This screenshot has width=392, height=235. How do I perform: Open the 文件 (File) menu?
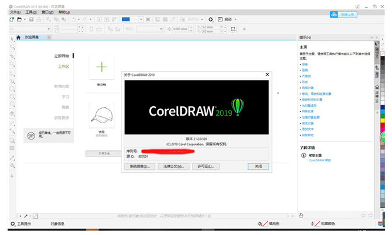[15, 12]
